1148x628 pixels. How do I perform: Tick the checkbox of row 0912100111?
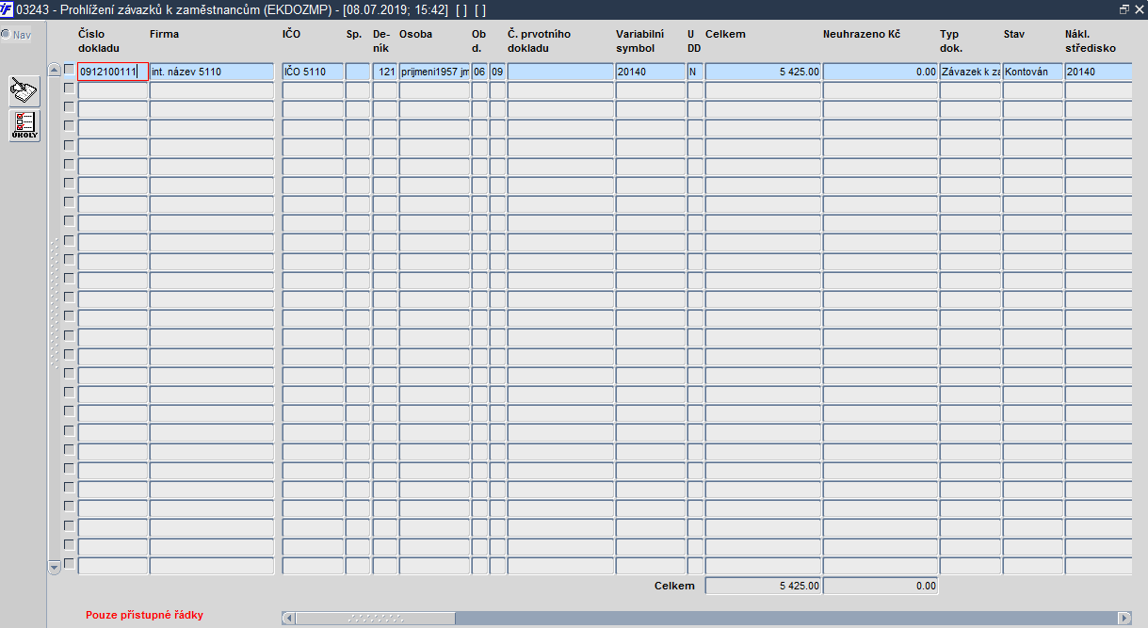(x=69, y=69)
